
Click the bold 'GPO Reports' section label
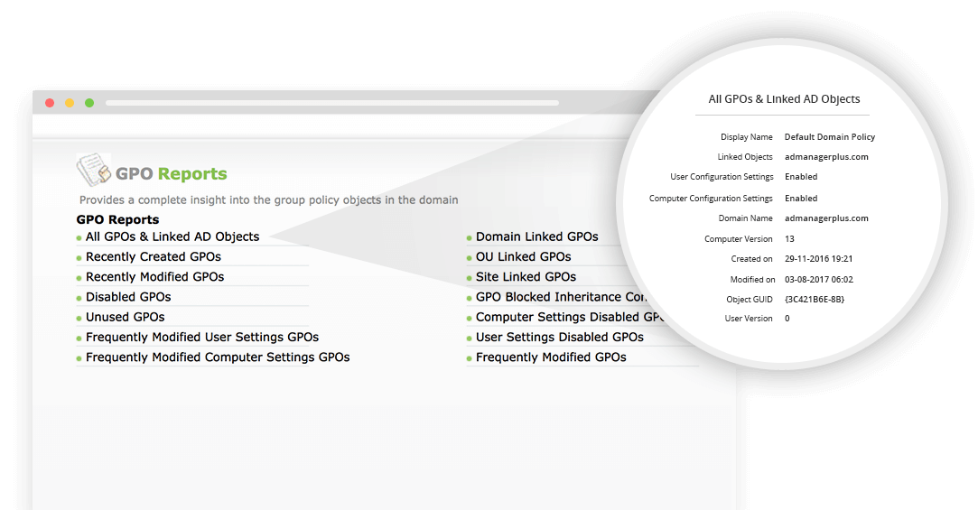[x=118, y=219]
